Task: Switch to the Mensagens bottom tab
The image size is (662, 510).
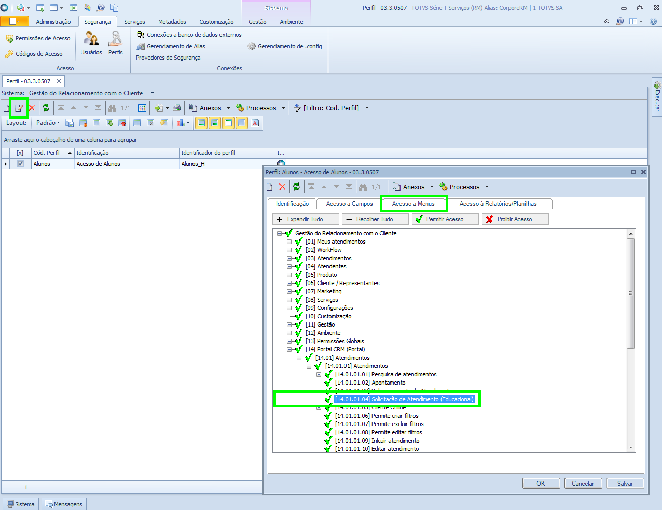Action: tap(64, 504)
